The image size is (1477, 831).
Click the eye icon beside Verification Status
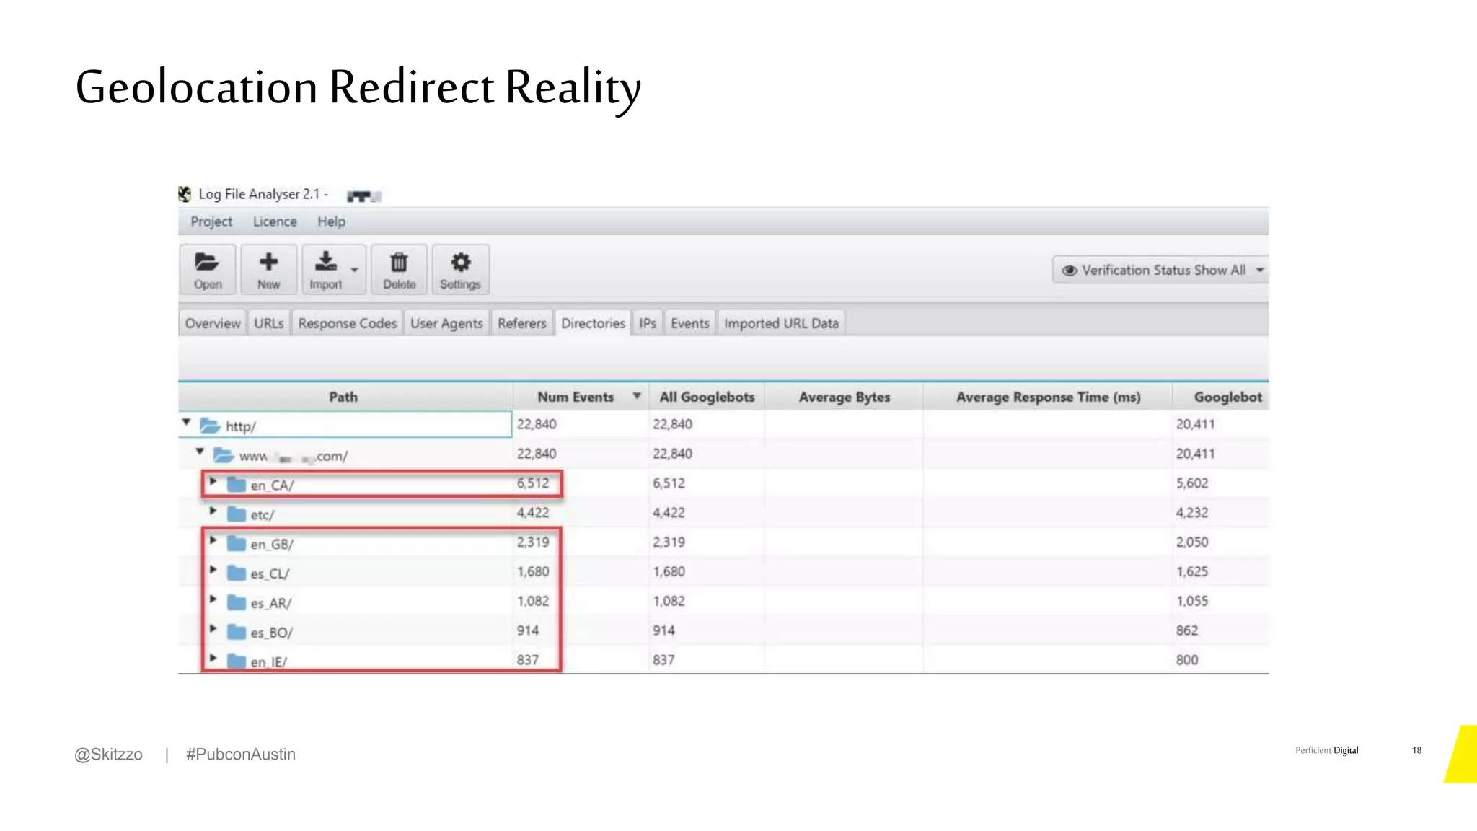pos(1070,271)
